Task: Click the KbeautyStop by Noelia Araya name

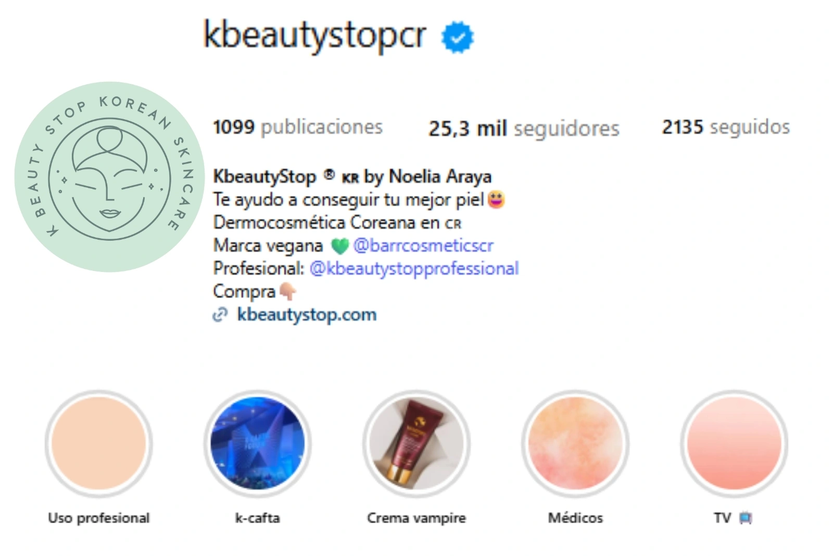Action: pyautogui.click(x=352, y=177)
